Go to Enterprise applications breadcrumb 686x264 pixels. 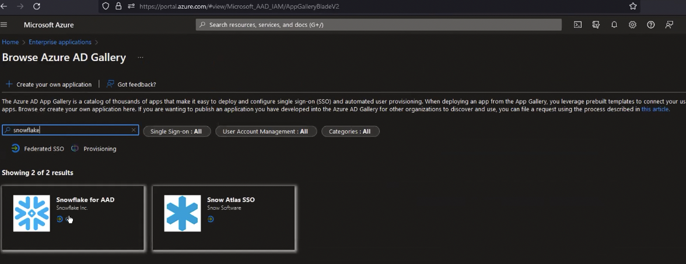(60, 42)
